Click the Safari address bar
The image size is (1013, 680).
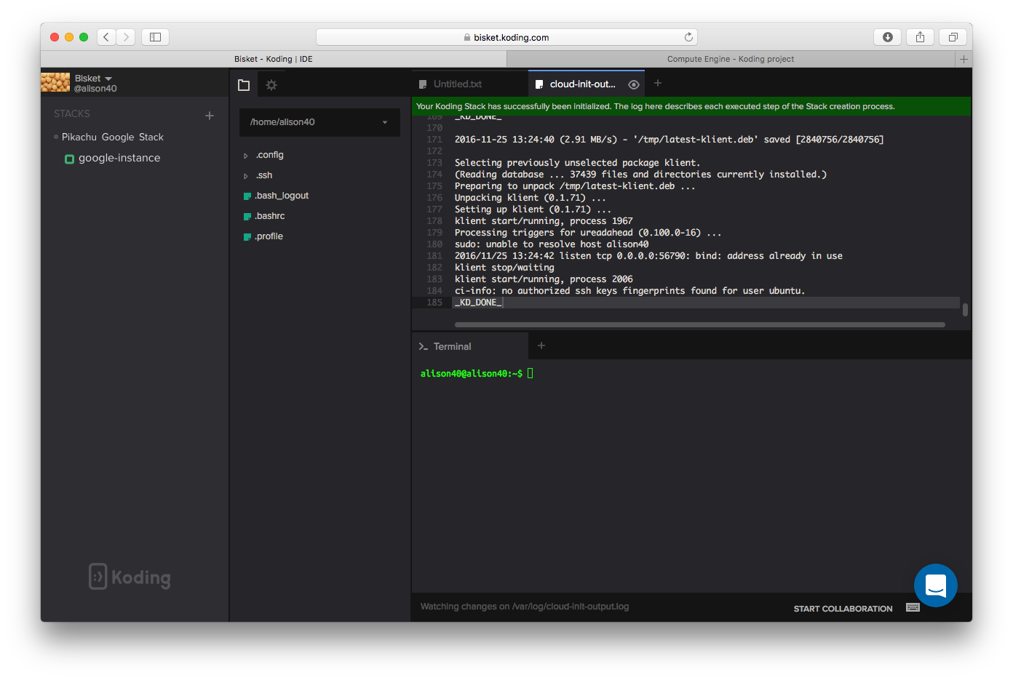tap(506, 37)
